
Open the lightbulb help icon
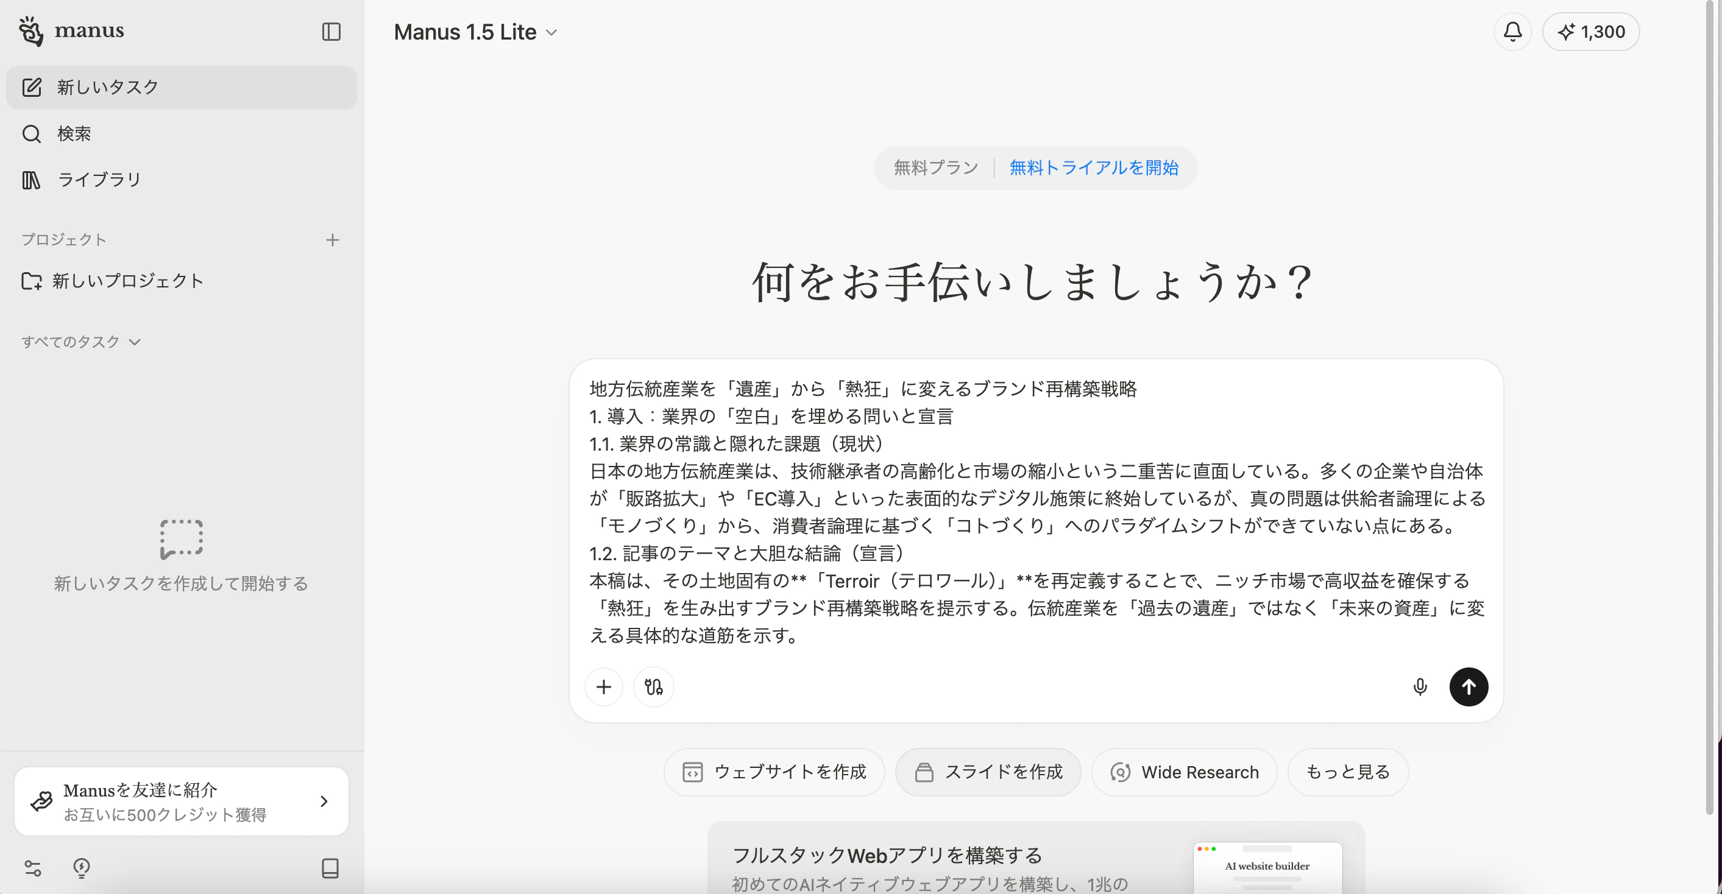(82, 868)
